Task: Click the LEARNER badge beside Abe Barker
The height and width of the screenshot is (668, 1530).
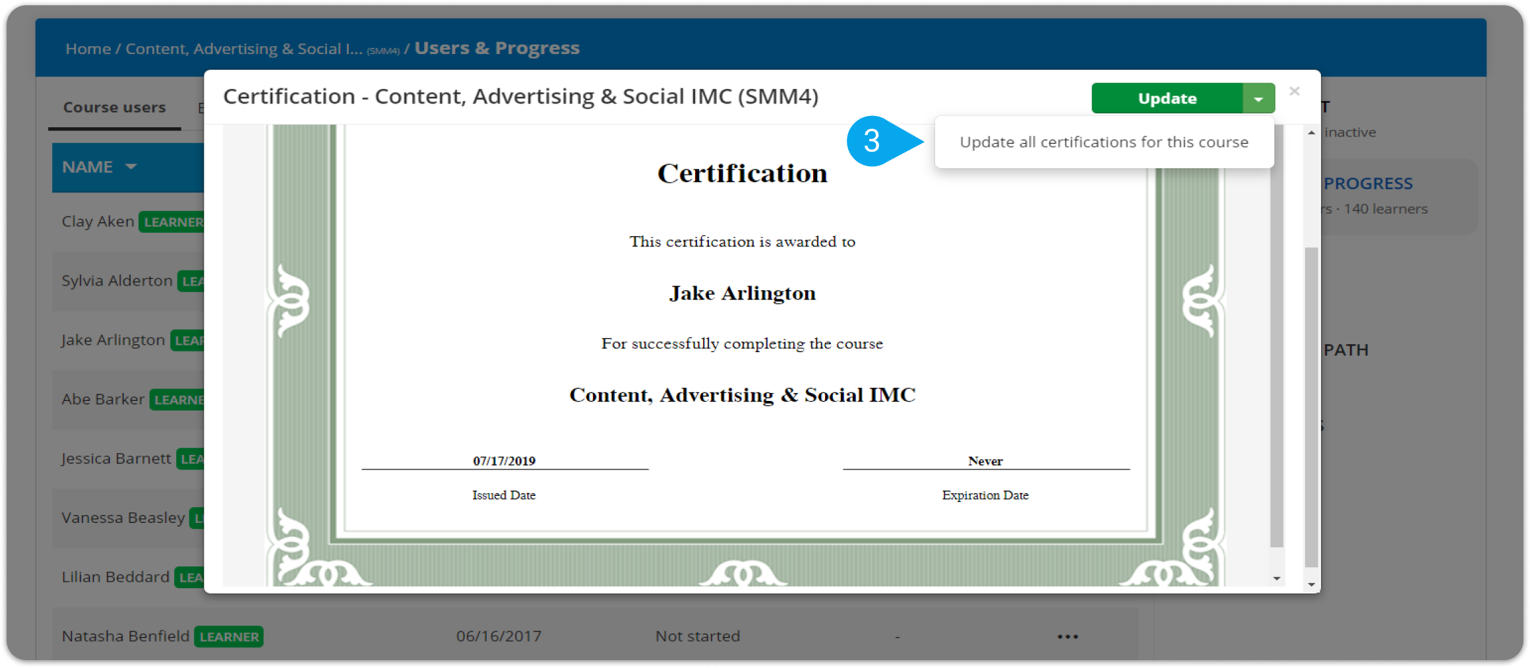Action: 178,400
